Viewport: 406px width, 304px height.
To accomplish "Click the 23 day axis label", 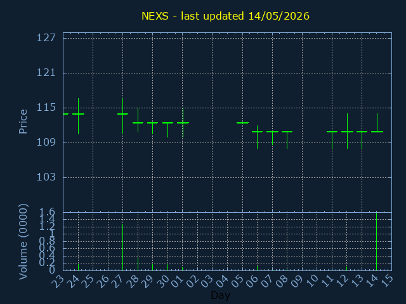I will [59, 281].
